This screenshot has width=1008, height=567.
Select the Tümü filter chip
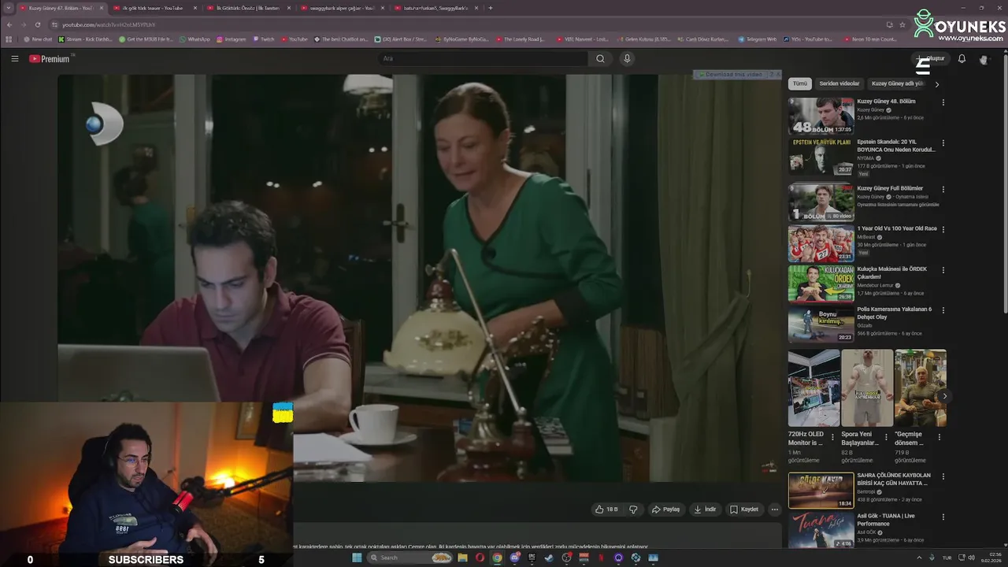[800, 83]
